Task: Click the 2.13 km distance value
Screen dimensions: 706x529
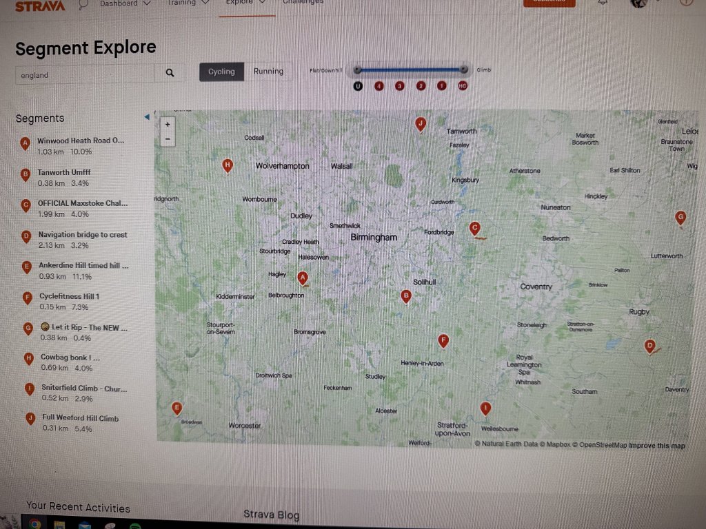Action: coord(51,246)
